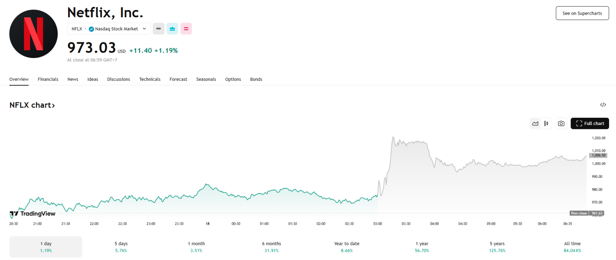Click the See on Supercharts button

click(x=582, y=13)
